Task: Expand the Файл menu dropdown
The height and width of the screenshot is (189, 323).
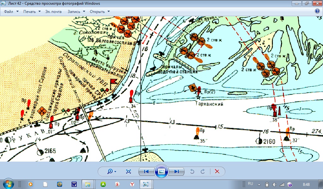Action: point(11,12)
